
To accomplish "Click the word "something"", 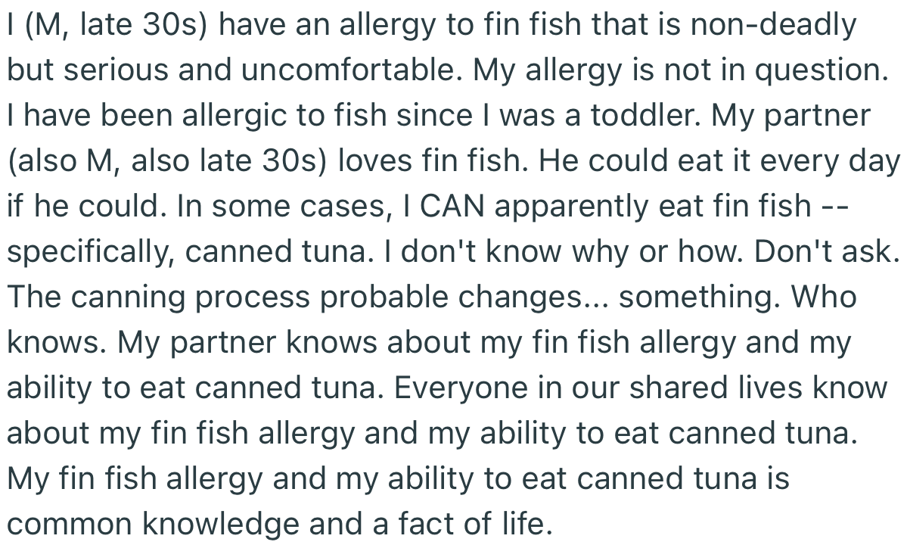I will click(697, 297).
